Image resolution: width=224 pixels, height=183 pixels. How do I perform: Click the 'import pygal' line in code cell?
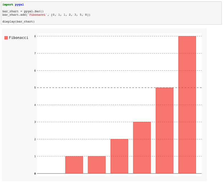pos(13,5)
